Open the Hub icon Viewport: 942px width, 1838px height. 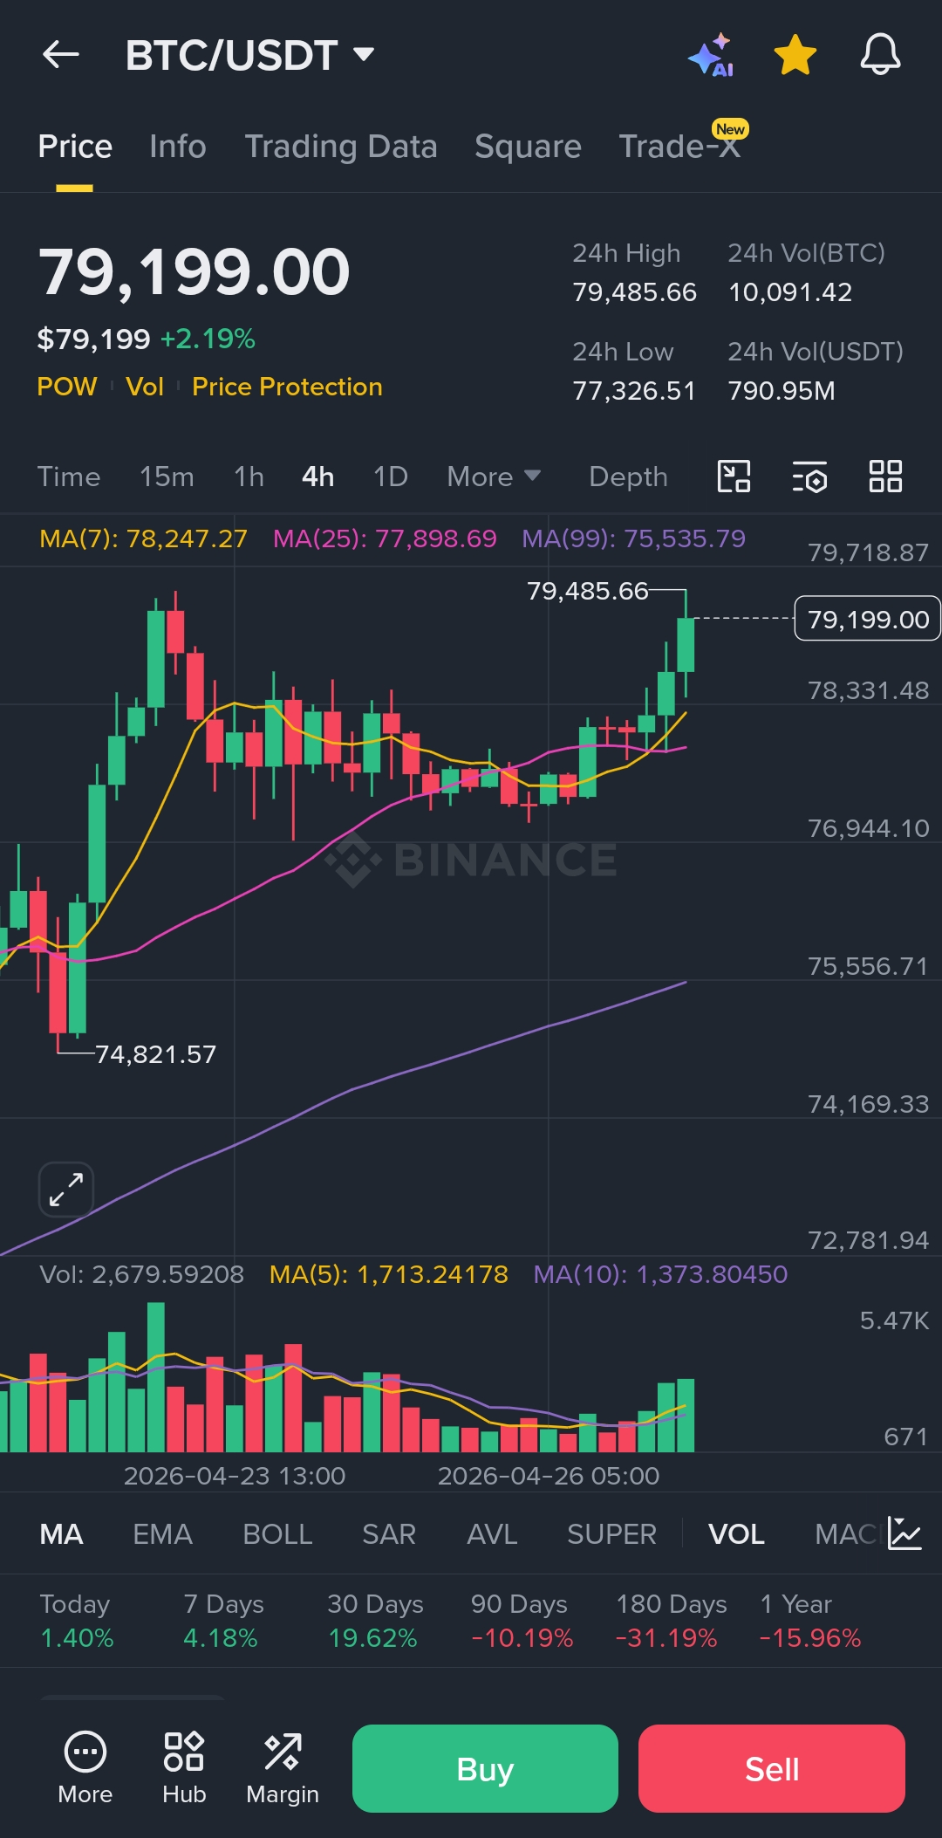click(x=184, y=1767)
